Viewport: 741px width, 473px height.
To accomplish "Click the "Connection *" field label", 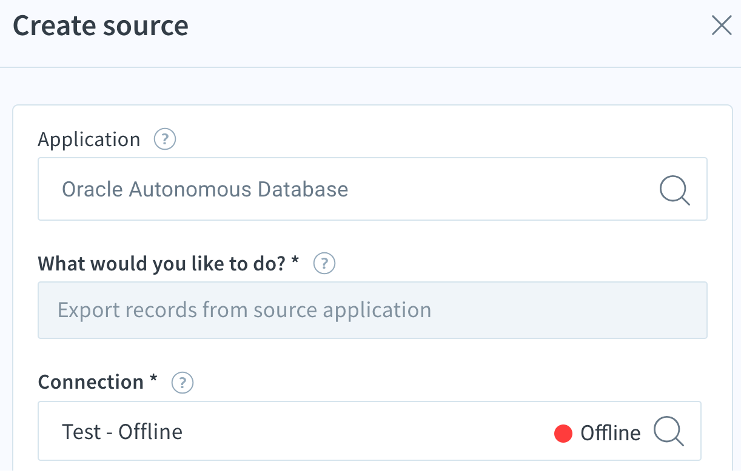I will click(98, 382).
